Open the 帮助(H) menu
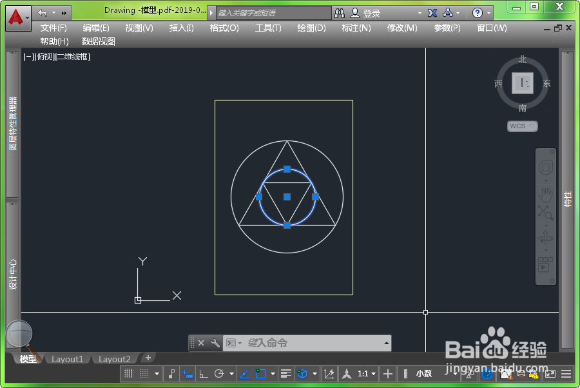 [x=54, y=41]
